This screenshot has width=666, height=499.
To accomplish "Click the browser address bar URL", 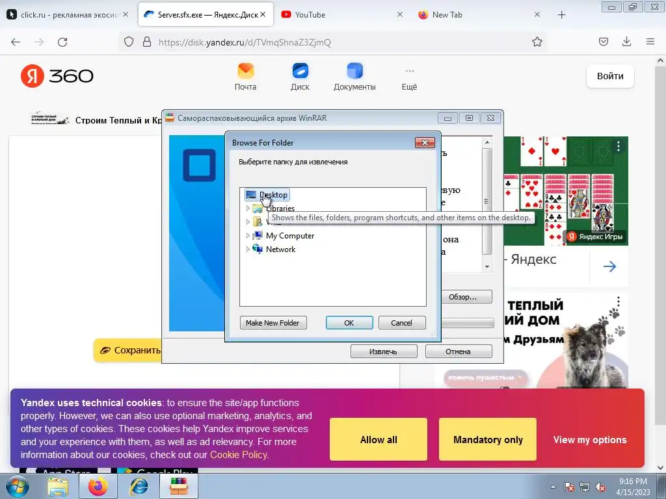I will coord(245,42).
